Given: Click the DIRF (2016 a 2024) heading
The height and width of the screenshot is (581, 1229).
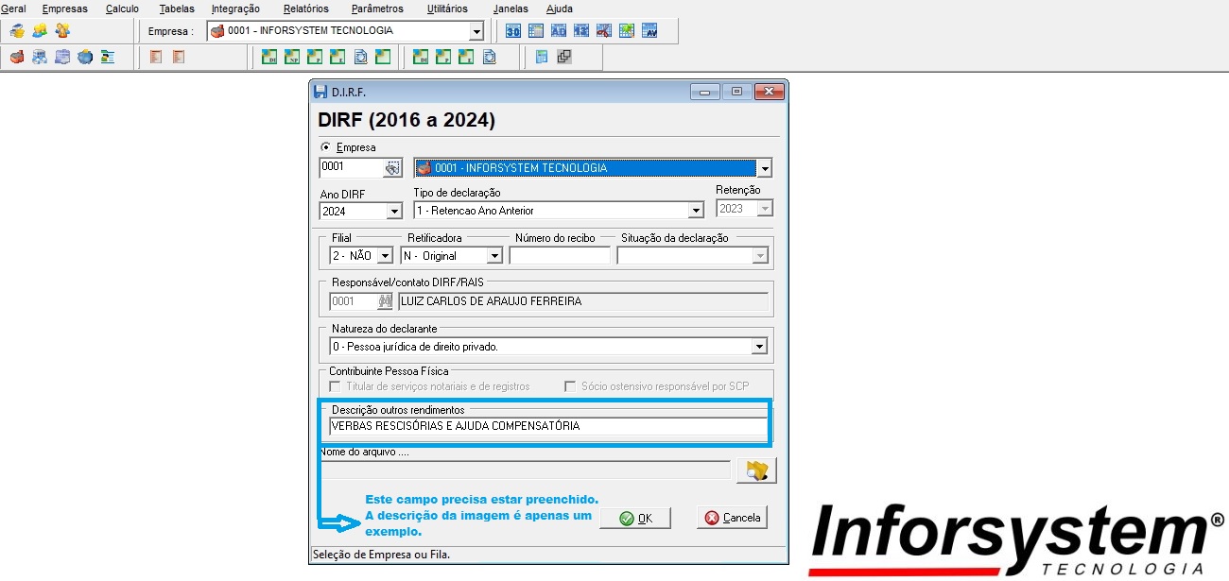Looking at the screenshot, I should click(407, 121).
